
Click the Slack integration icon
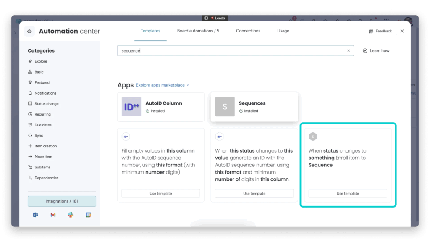pyautogui.click(x=71, y=215)
